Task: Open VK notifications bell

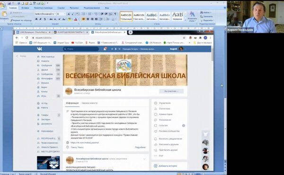Action: coord(105,49)
